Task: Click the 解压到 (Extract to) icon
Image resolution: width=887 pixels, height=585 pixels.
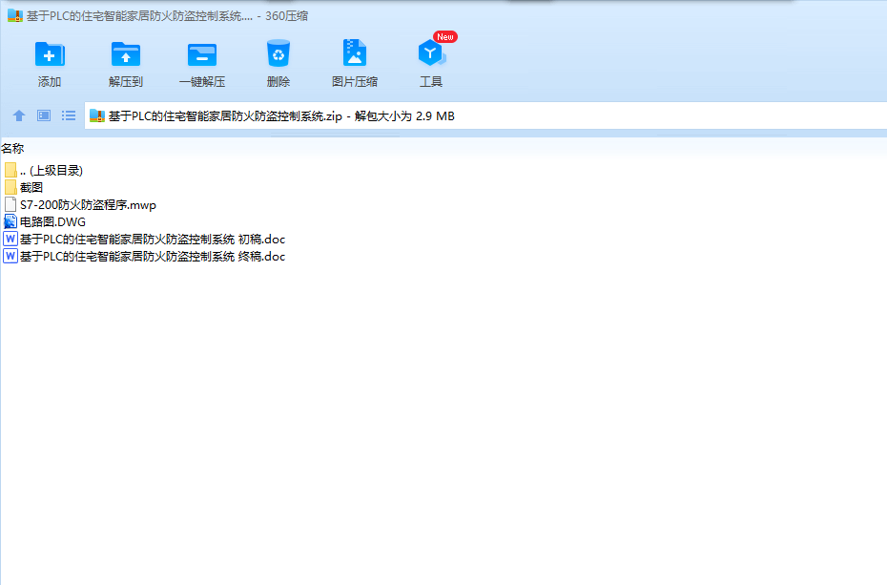Action: coord(126,54)
